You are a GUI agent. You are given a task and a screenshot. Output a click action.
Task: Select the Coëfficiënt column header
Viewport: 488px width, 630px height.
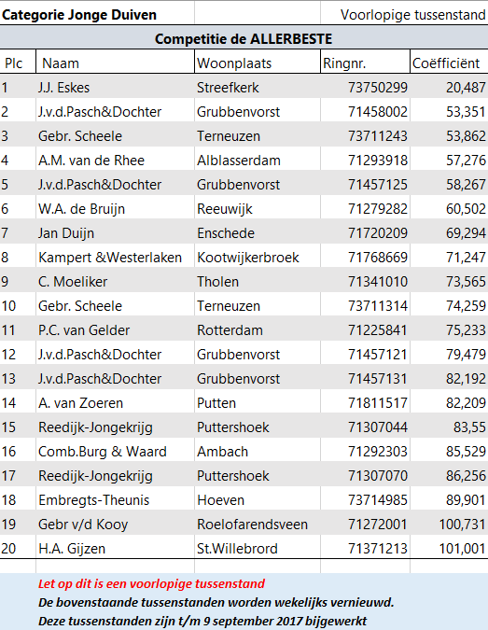pyautogui.click(x=449, y=63)
